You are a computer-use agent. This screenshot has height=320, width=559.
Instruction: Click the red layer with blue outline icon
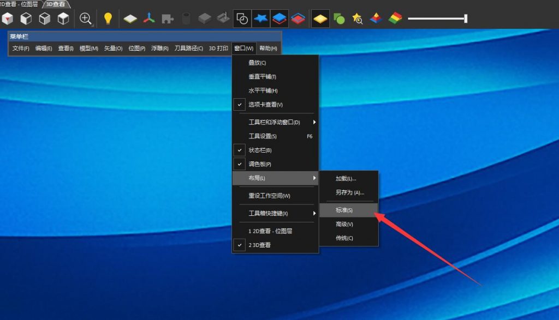coord(298,19)
